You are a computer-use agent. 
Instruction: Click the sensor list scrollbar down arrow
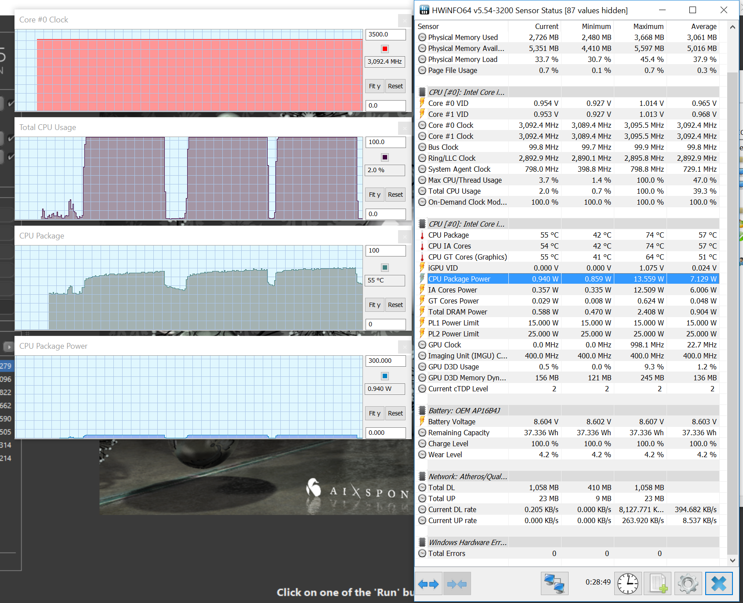coord(732,560)
